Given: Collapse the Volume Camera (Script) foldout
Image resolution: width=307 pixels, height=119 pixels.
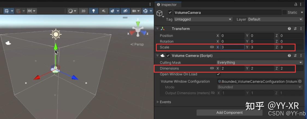Looking at the screenshot, I should (x=157, y=56).
